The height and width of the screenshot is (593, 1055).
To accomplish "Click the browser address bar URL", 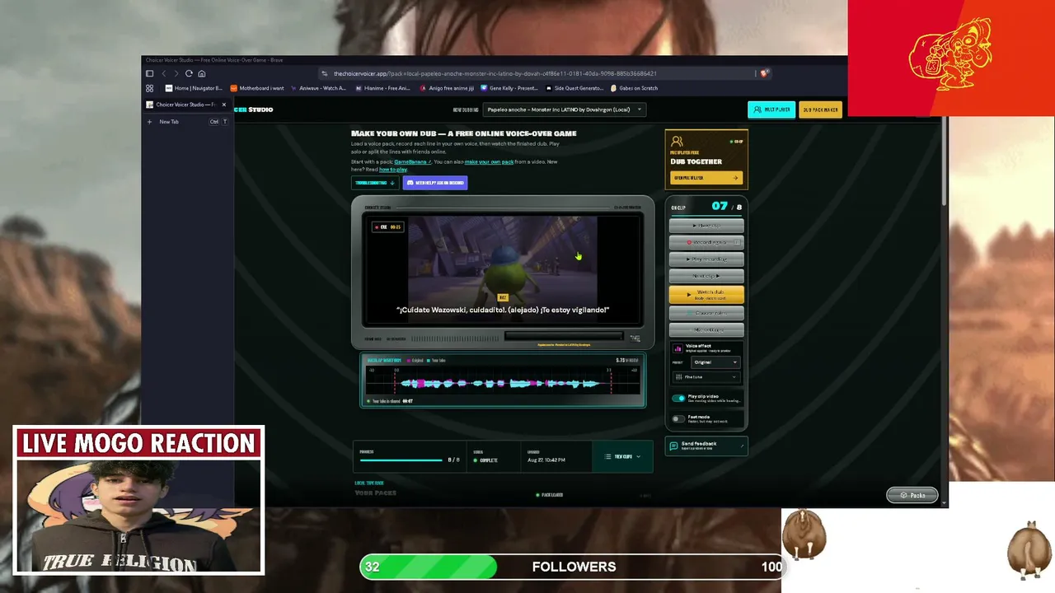I will coord(495,73).
